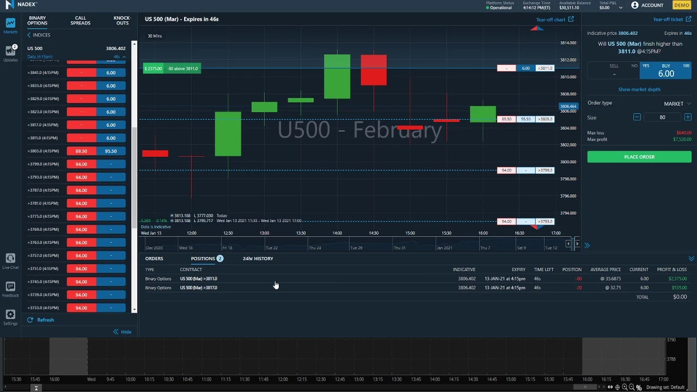The image size is (697, 392).
Task: Click the DEMO account badge
Action: coord(682,5)
